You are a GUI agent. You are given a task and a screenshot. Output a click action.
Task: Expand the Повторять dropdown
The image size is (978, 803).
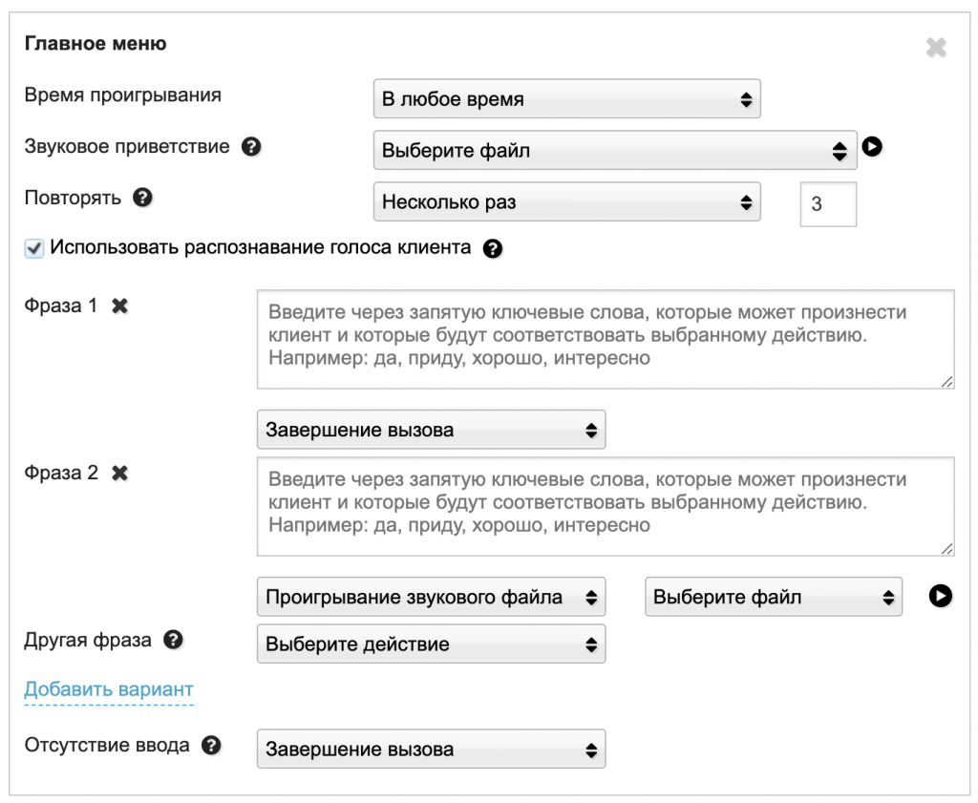tap(566, 201)
